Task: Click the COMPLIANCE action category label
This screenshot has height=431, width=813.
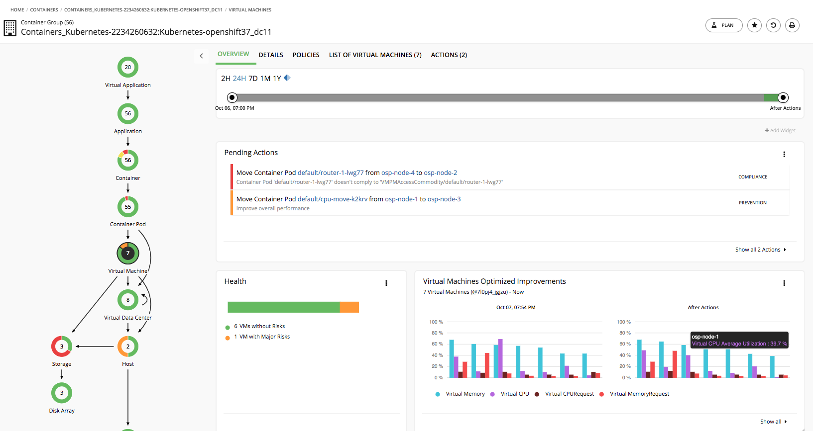Action: pos(753,177)
